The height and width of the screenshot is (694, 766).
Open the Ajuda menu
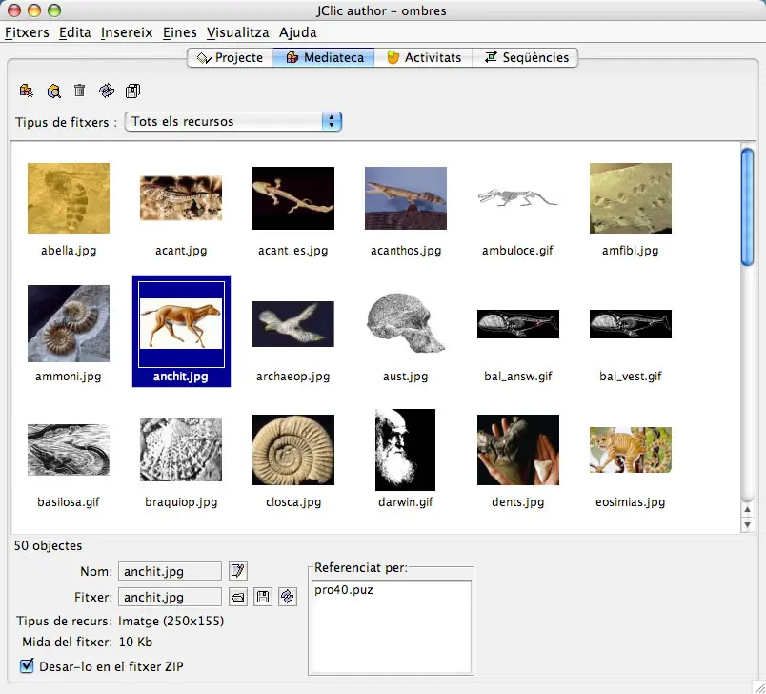click(297, 32)
